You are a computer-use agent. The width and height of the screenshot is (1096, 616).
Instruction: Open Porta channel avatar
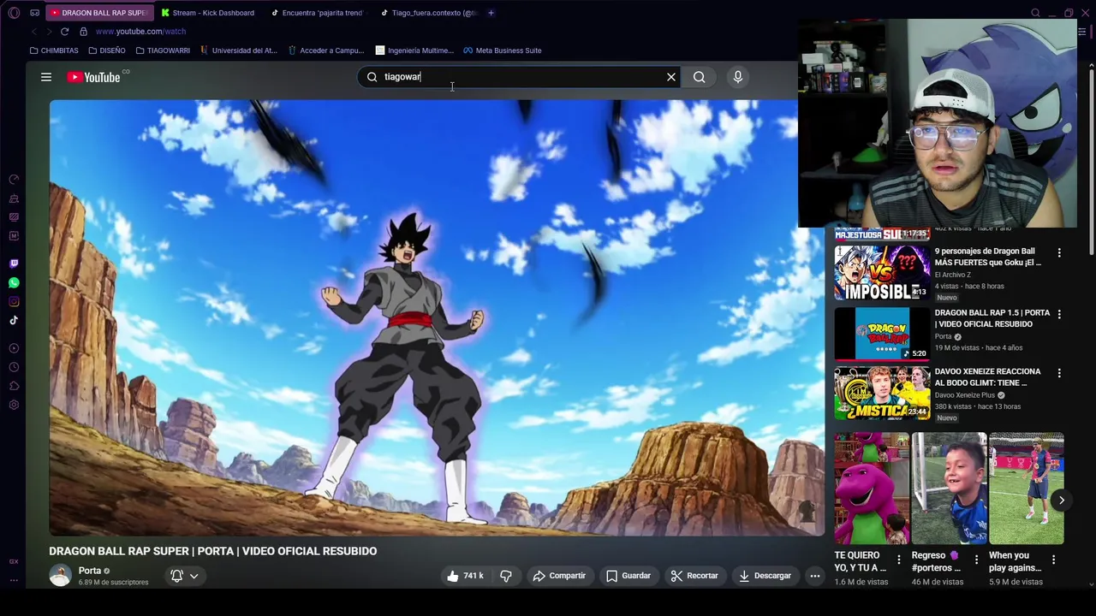[60, 576]
